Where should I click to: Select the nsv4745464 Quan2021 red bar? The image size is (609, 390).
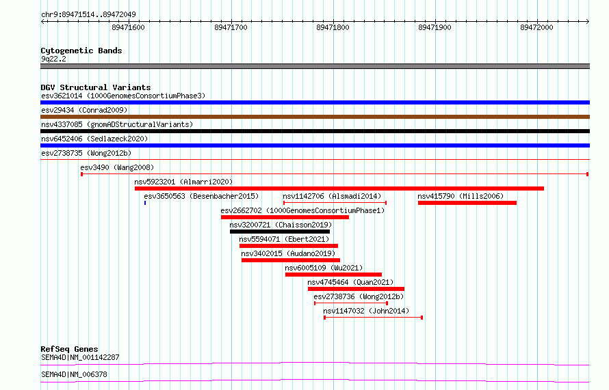pyautogui.click(x=356, y=289)
